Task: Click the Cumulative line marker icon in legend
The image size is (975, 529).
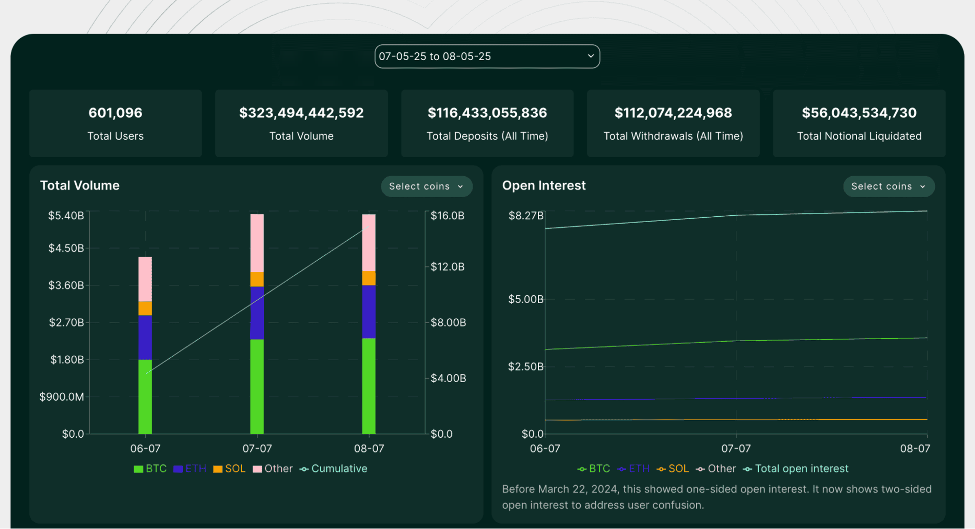Action: [304, 469]
